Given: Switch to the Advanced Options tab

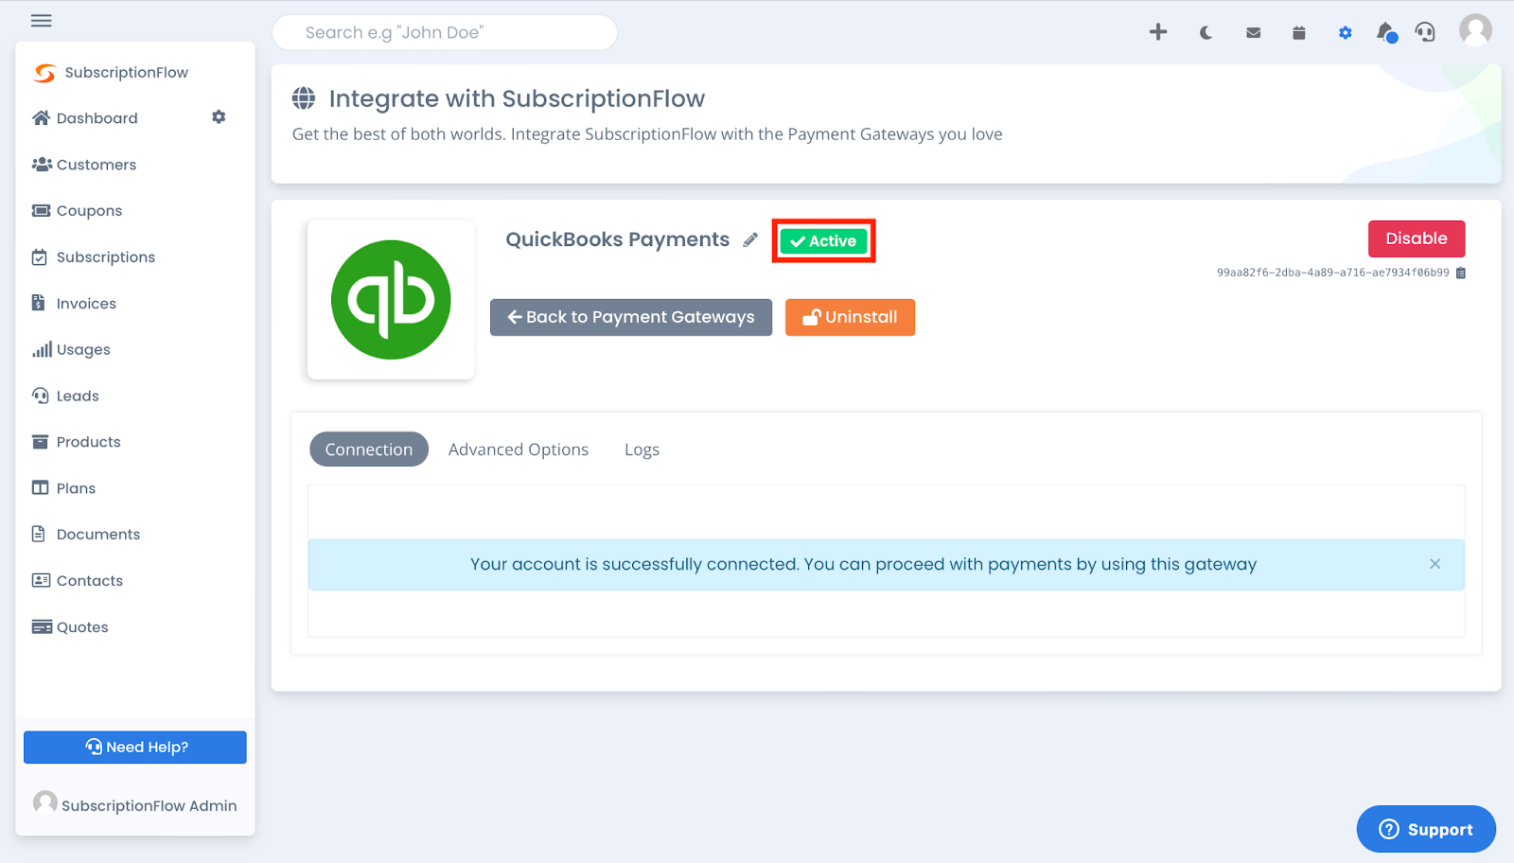Looking at the screenshot, I should click(519, 449).
